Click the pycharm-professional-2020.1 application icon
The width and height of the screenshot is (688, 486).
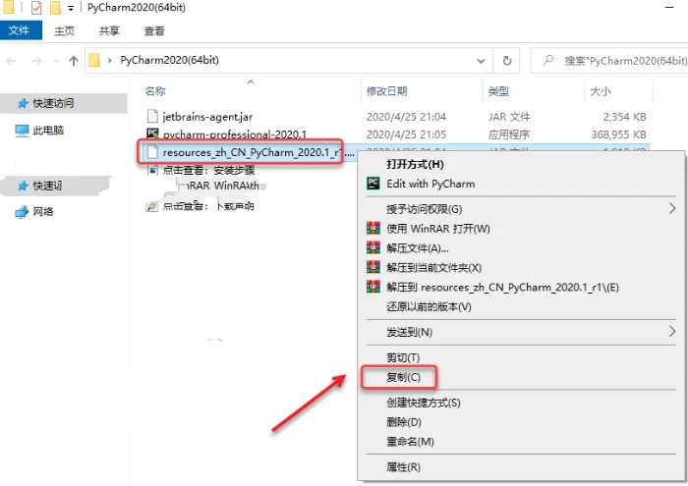[x=152, y=135]
